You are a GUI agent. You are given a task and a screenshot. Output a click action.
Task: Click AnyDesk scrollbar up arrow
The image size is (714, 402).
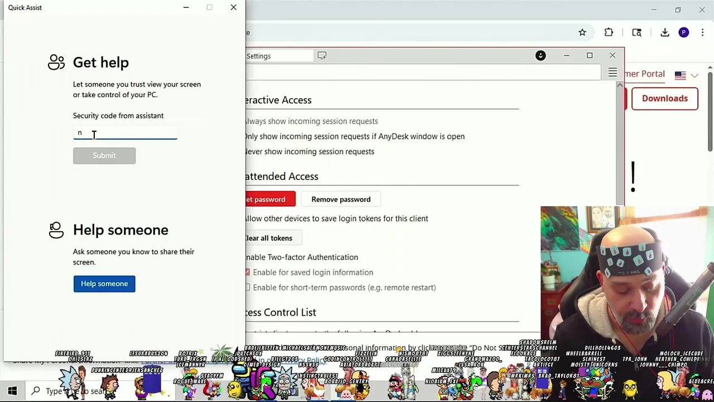tap(620, 85)
